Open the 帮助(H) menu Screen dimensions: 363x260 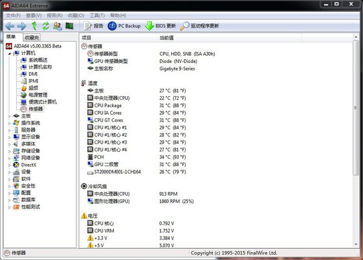[118, 15]
